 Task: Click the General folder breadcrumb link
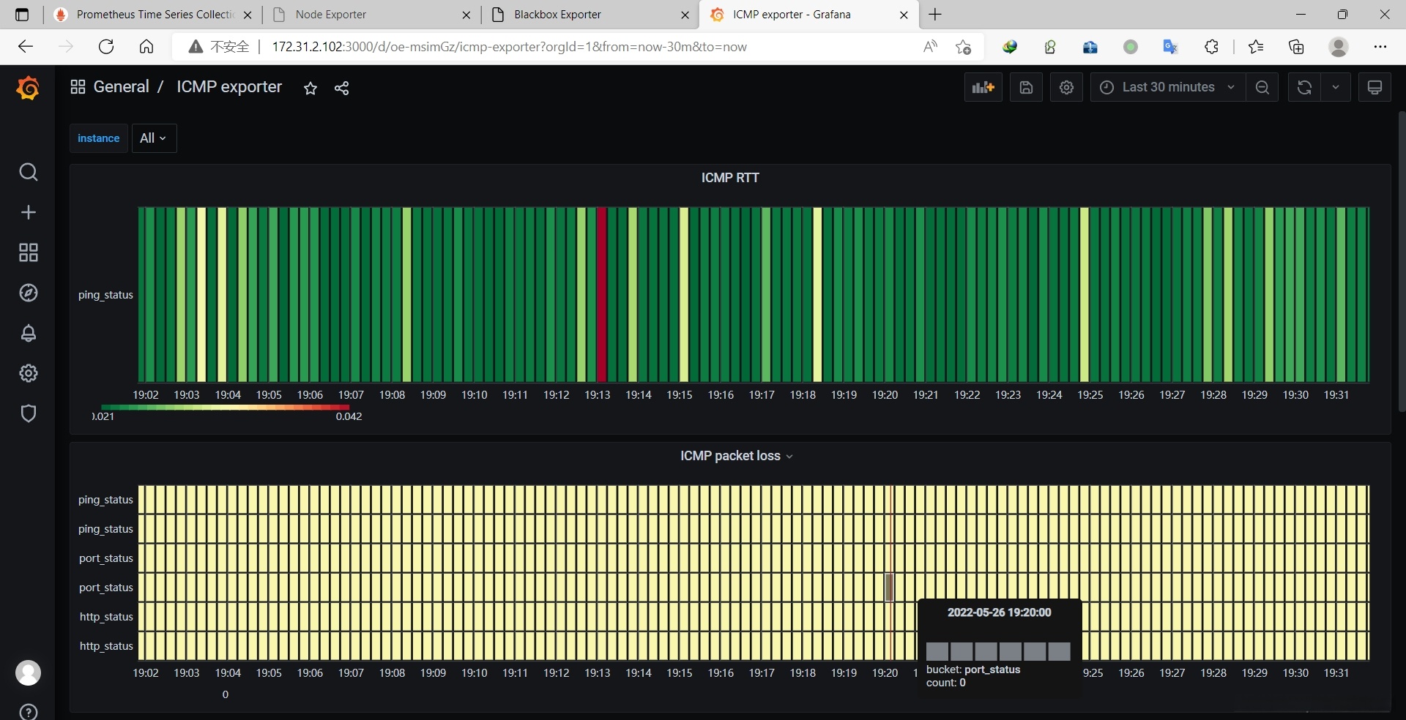121,87
